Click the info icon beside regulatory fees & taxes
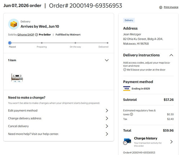Image resolution: width=180 pixels, height=155 pixels. point(131,114)
